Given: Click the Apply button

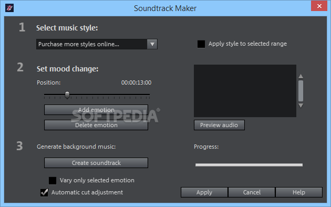Looking at the screenshot, I should (204, 192).
